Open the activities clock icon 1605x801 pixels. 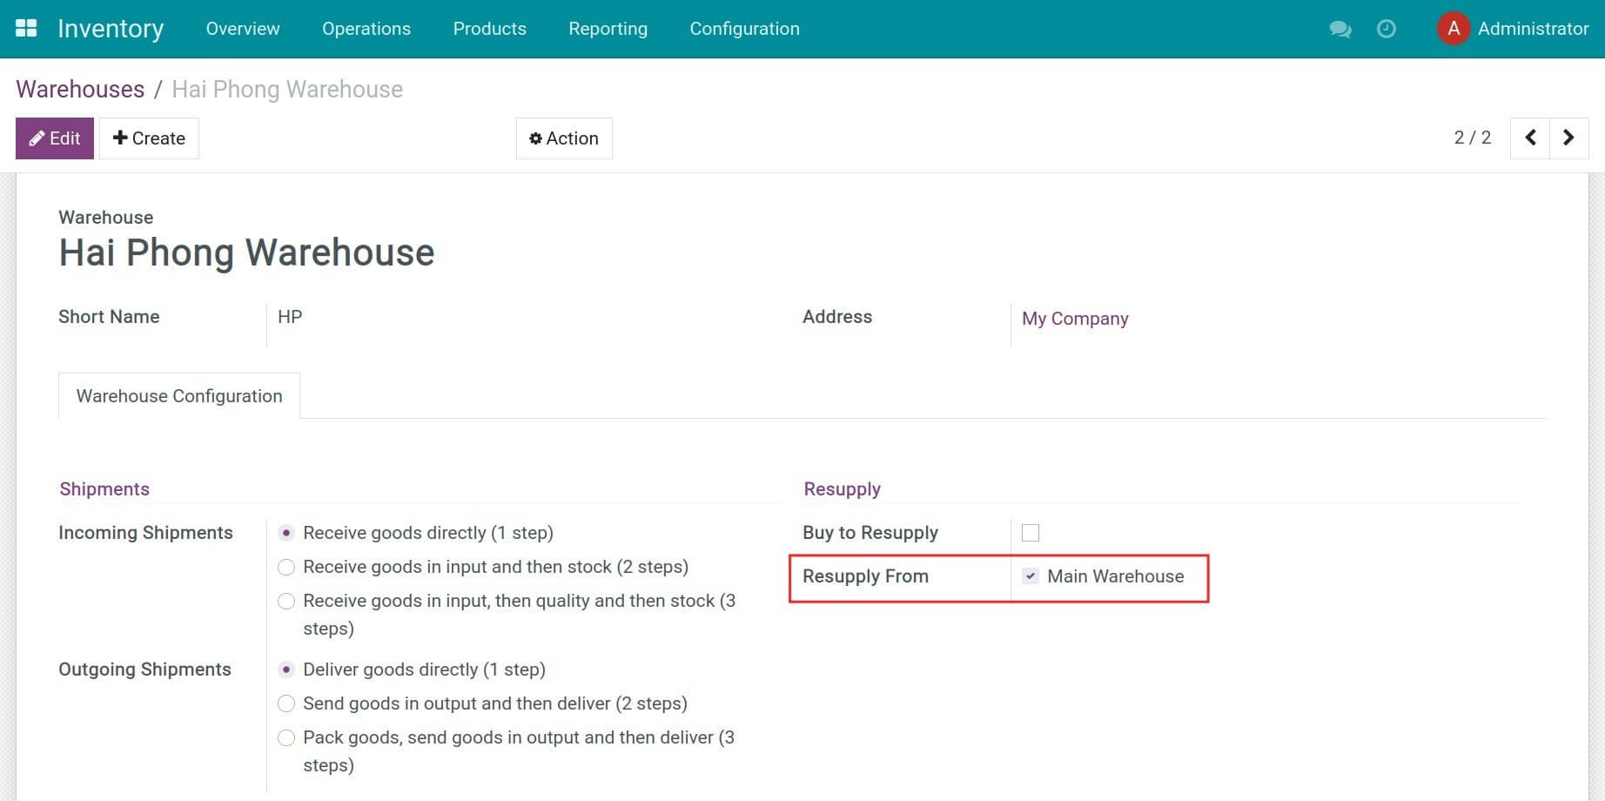pyautogui.click(x=1386, y=29)
